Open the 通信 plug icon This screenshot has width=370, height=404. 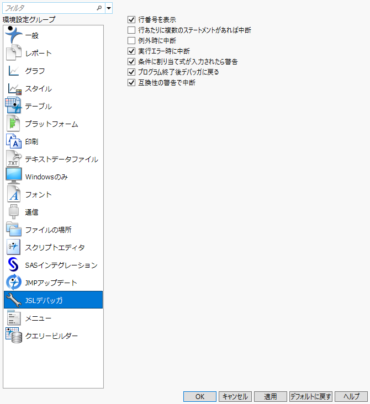pyautogui.click(x=14, y=212)
